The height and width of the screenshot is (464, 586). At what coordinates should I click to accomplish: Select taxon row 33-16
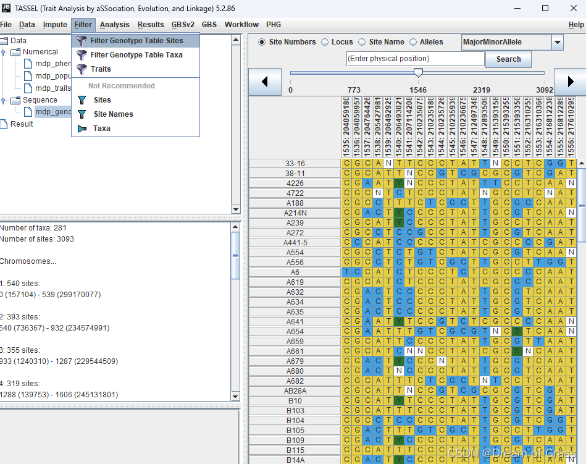[x=295, y=163]
